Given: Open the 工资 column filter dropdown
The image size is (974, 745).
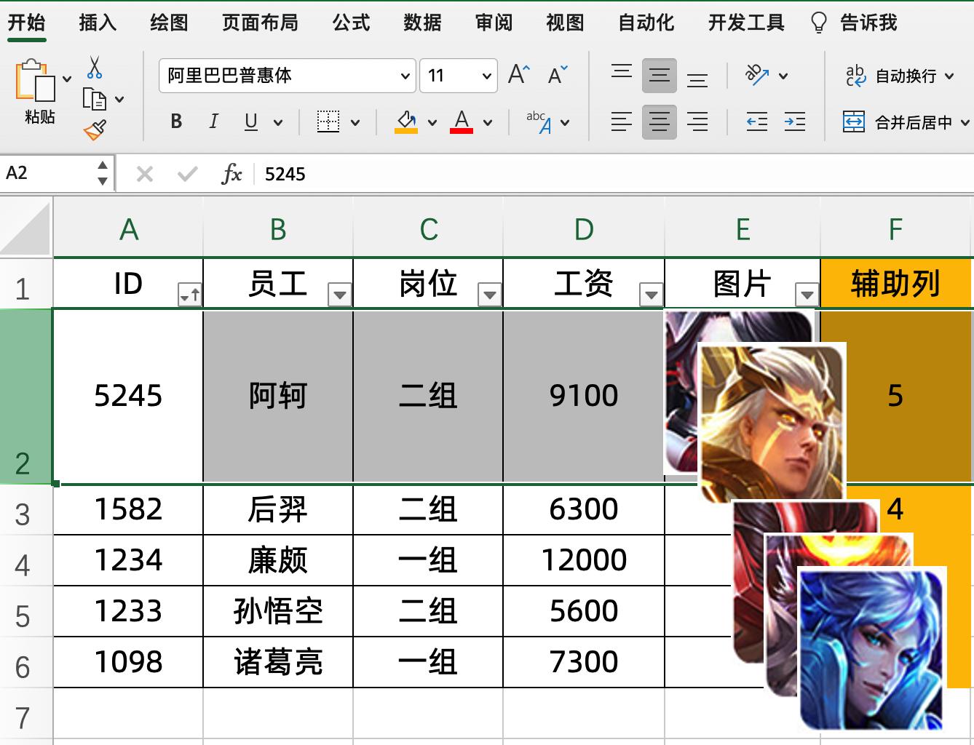Looking at the screenshot, I should [652, 294].
